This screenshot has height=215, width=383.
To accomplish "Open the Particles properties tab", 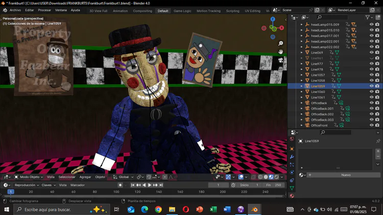I will pos(292,165).
